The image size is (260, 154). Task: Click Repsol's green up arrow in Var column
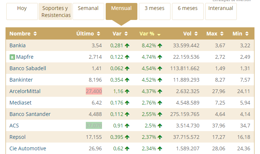(127, 137)
